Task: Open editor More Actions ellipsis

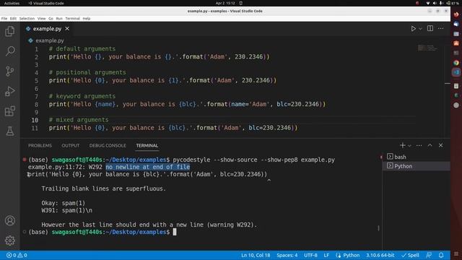Action: point(440,29)
